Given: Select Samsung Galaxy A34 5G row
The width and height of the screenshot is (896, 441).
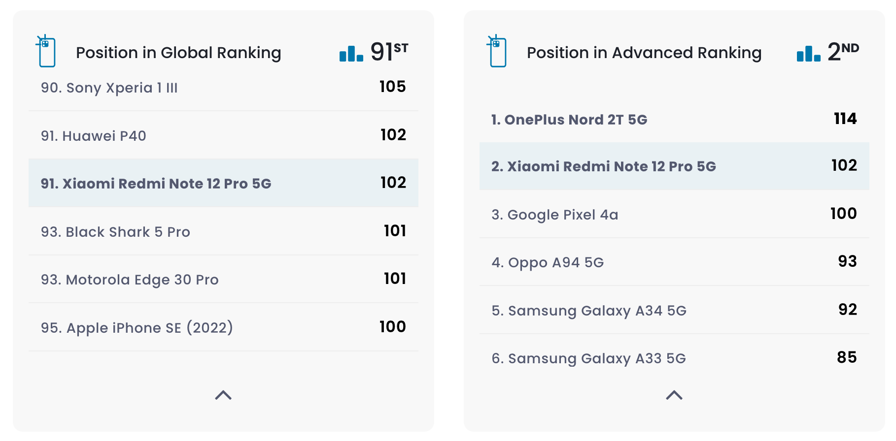Looking at the screenshot, I should point(589,311).
